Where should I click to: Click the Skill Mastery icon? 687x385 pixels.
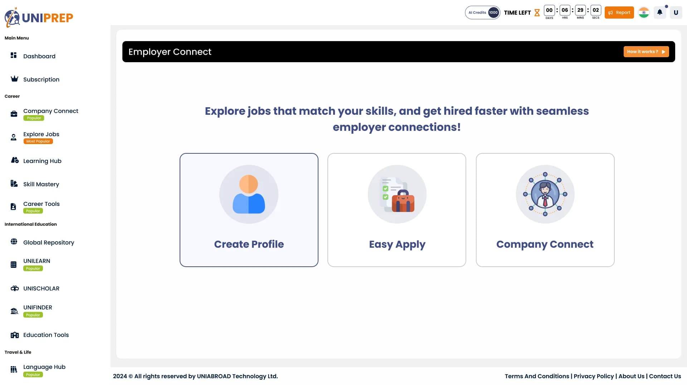(x=14, y=183)
